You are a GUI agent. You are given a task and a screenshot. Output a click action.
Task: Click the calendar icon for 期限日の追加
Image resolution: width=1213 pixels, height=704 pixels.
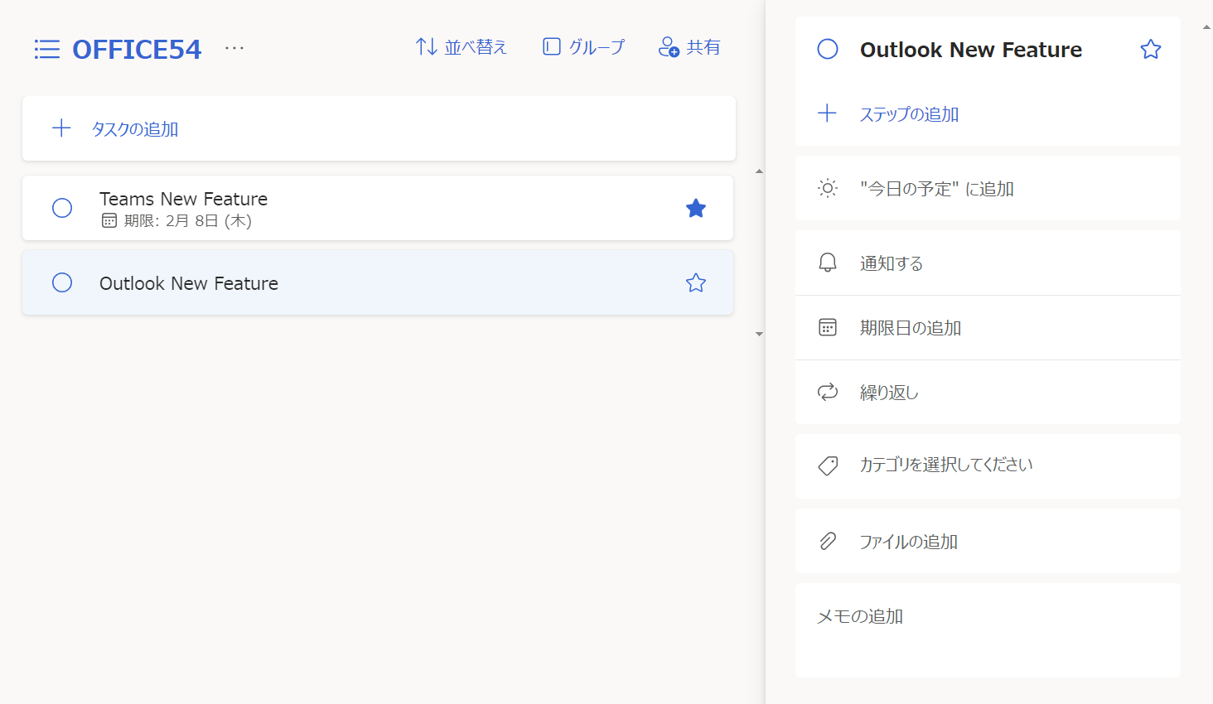[x=828, y=327]
